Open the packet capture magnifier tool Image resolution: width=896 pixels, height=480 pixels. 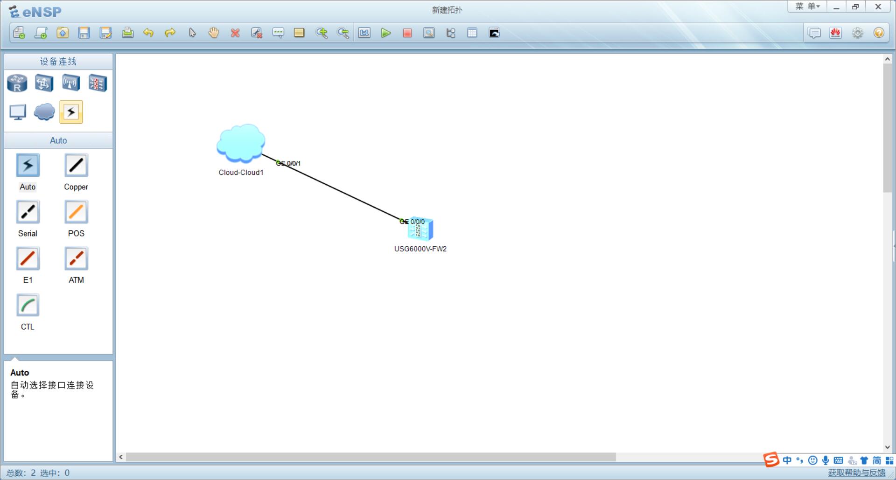tap(429, 33)
